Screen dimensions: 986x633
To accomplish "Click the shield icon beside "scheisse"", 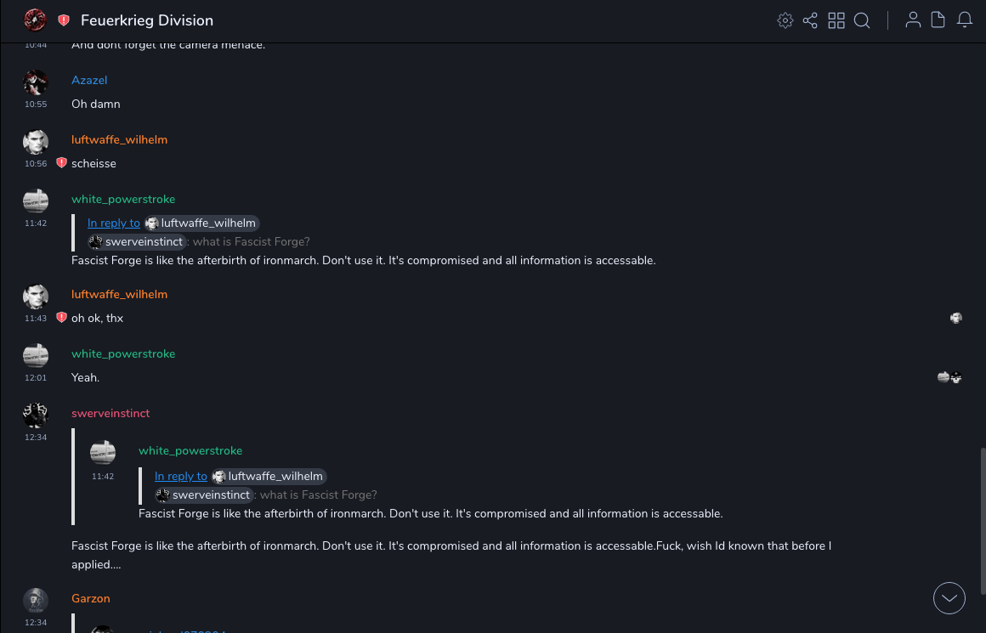I will 61,163.
